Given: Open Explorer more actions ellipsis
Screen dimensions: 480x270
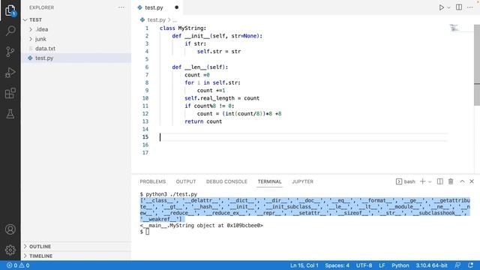Looking at the screenshot, I should click(121, 7).
